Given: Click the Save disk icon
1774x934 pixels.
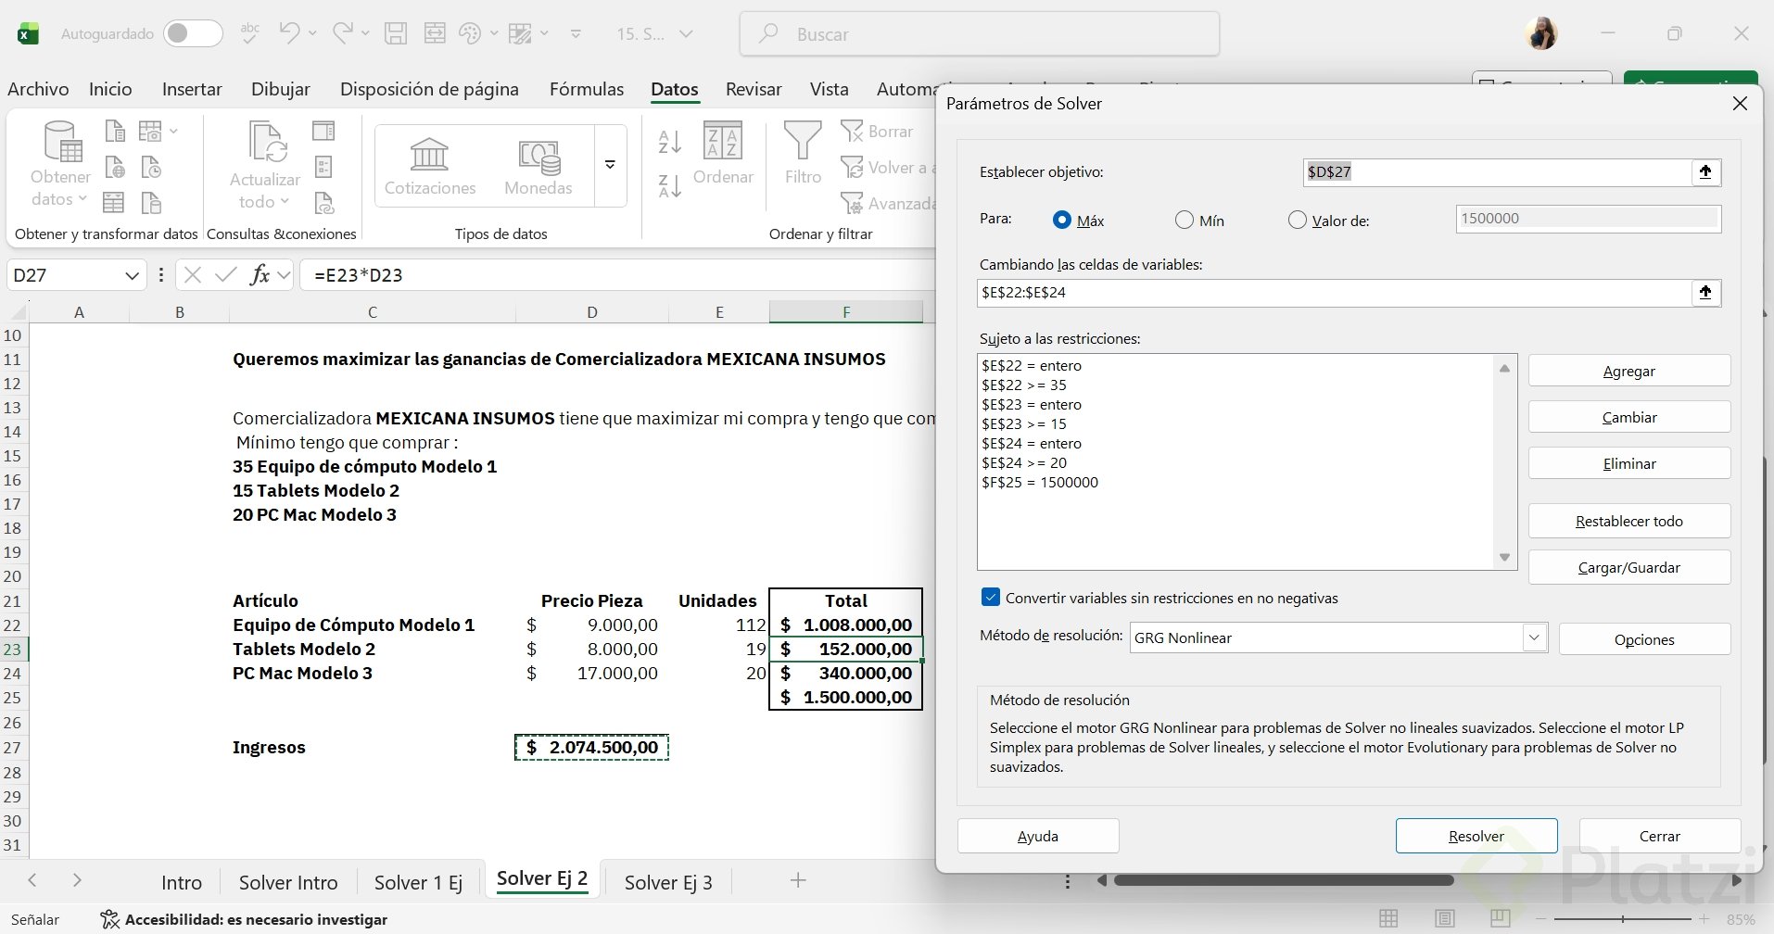Looking at the screenshot, I should [x=396, y=33].
